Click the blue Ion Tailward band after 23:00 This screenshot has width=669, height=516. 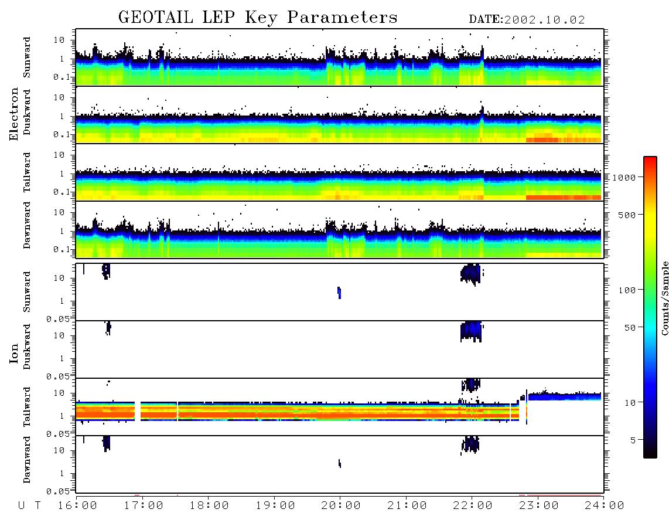565,396
